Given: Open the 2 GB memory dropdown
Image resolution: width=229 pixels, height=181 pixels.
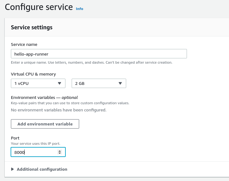Looking at the screenshot, I should [x=99, y=83].
